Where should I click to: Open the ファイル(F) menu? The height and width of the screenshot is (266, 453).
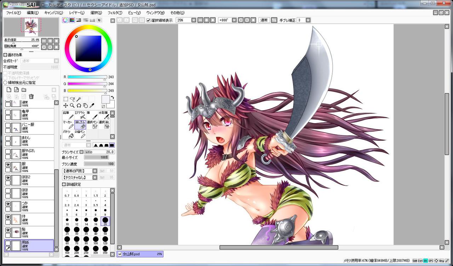pyautogui.click(x=13, y=13)
